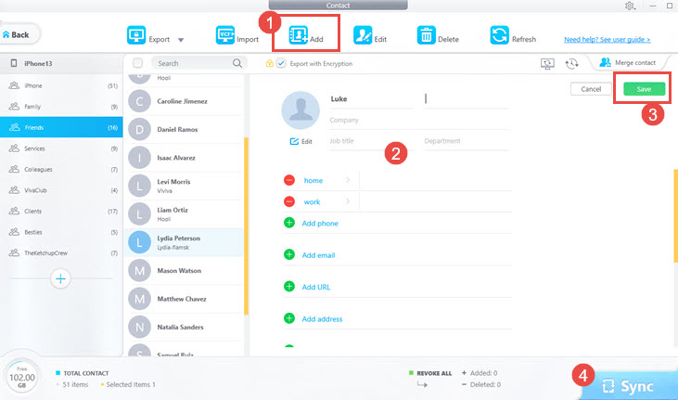
Task: Select the Mason Watson contact
Action: tap(185, 271)
